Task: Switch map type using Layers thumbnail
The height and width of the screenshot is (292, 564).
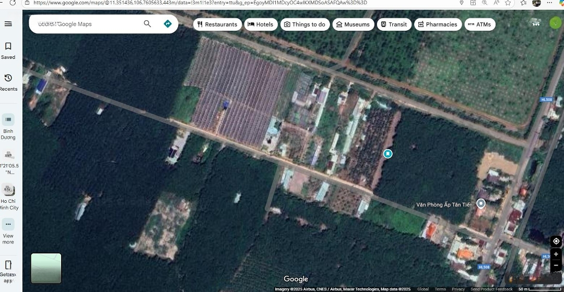Action: tap(46, 268)
